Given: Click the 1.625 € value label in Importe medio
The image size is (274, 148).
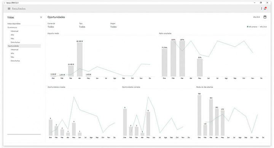Looking at the screenshot, I should click(x=88, y=74).
